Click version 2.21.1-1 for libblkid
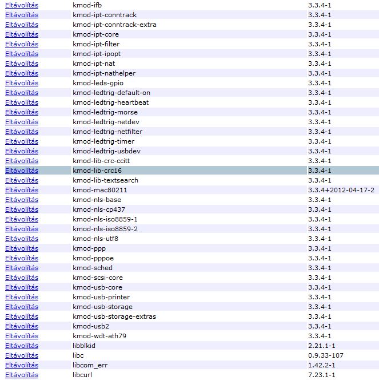Viewport: 379px width, 380px height. click(x=322, y=346)
